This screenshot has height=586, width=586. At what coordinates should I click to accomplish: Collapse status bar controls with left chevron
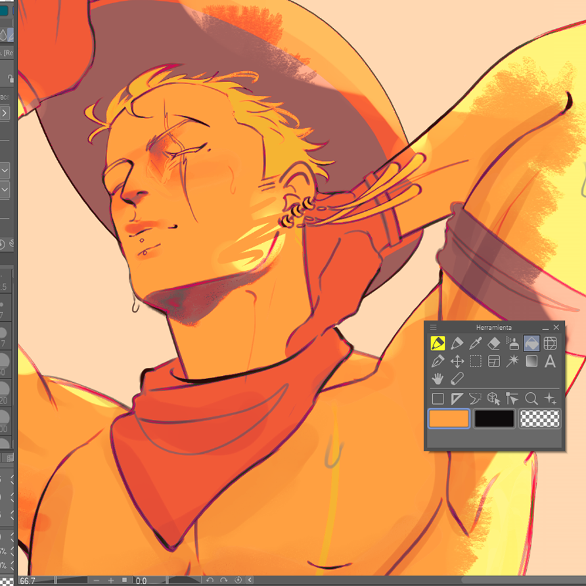250,580
